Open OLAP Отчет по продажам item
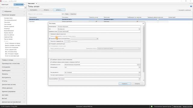The image size is (193, 108). point(11,47)
